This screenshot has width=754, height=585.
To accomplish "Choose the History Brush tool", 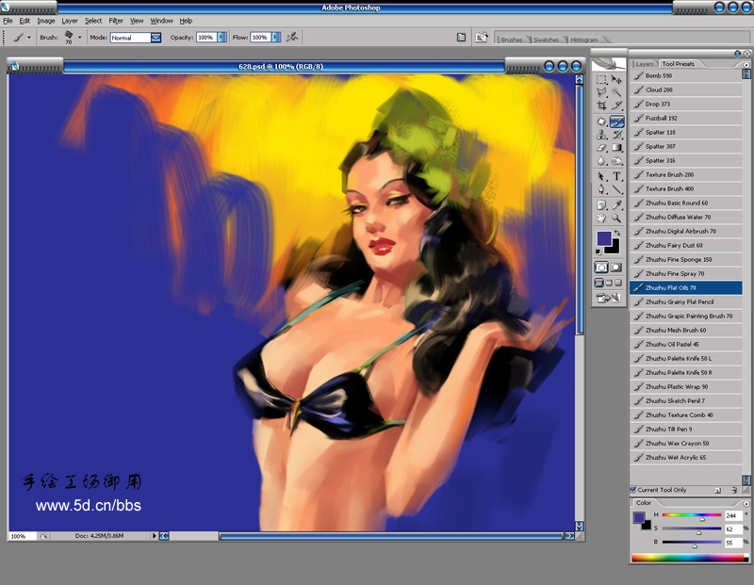I will tap(616, 135).
